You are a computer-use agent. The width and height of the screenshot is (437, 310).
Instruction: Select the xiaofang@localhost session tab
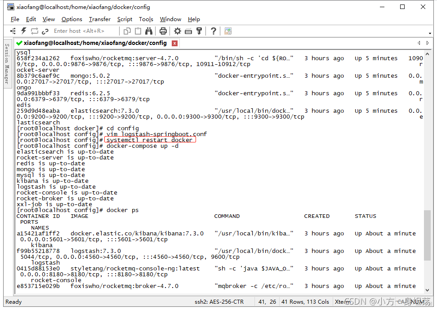coord(95,43)
